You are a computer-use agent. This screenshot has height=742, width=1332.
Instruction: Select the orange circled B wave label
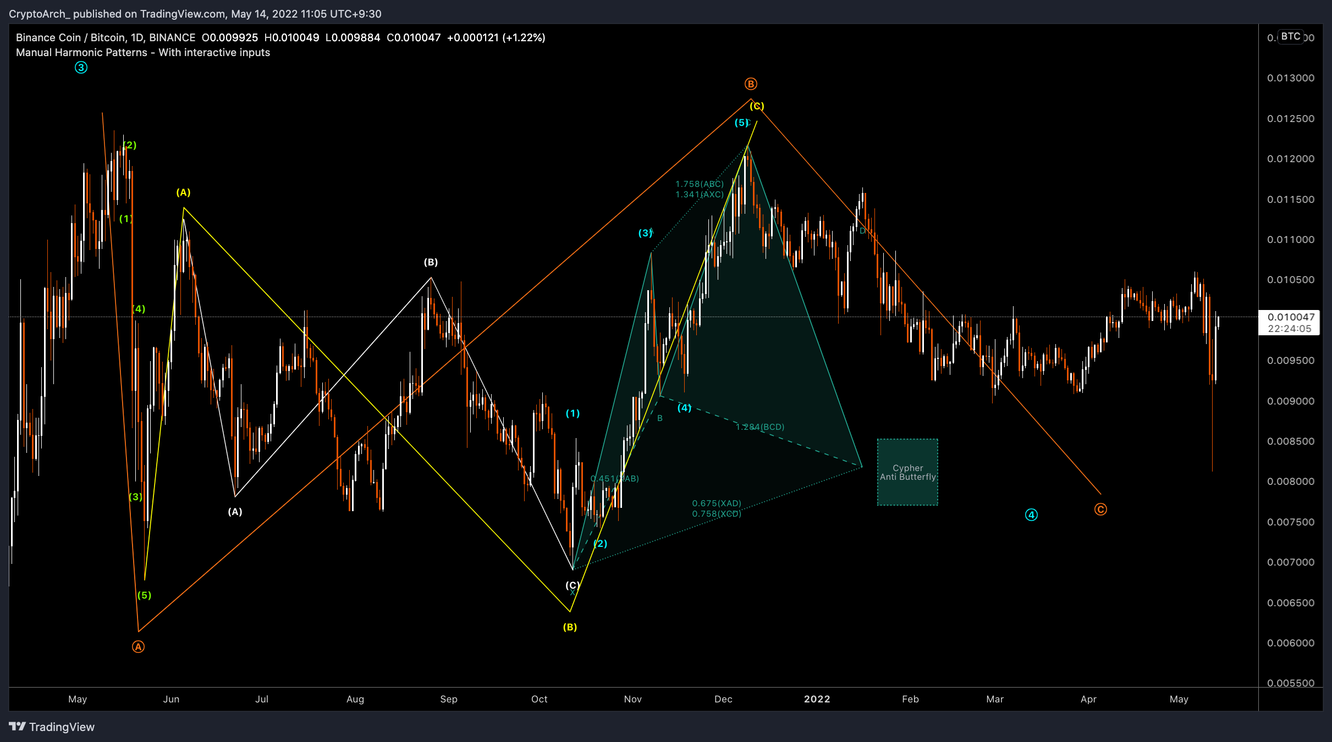click(x=751, y=84)
